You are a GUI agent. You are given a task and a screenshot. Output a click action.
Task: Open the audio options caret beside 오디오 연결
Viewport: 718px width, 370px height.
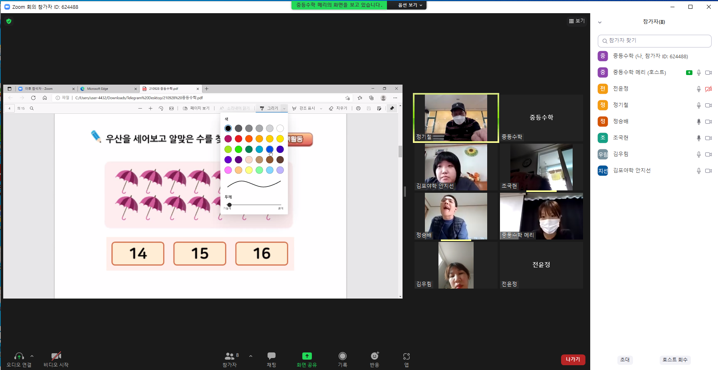[x=32, y=356]
